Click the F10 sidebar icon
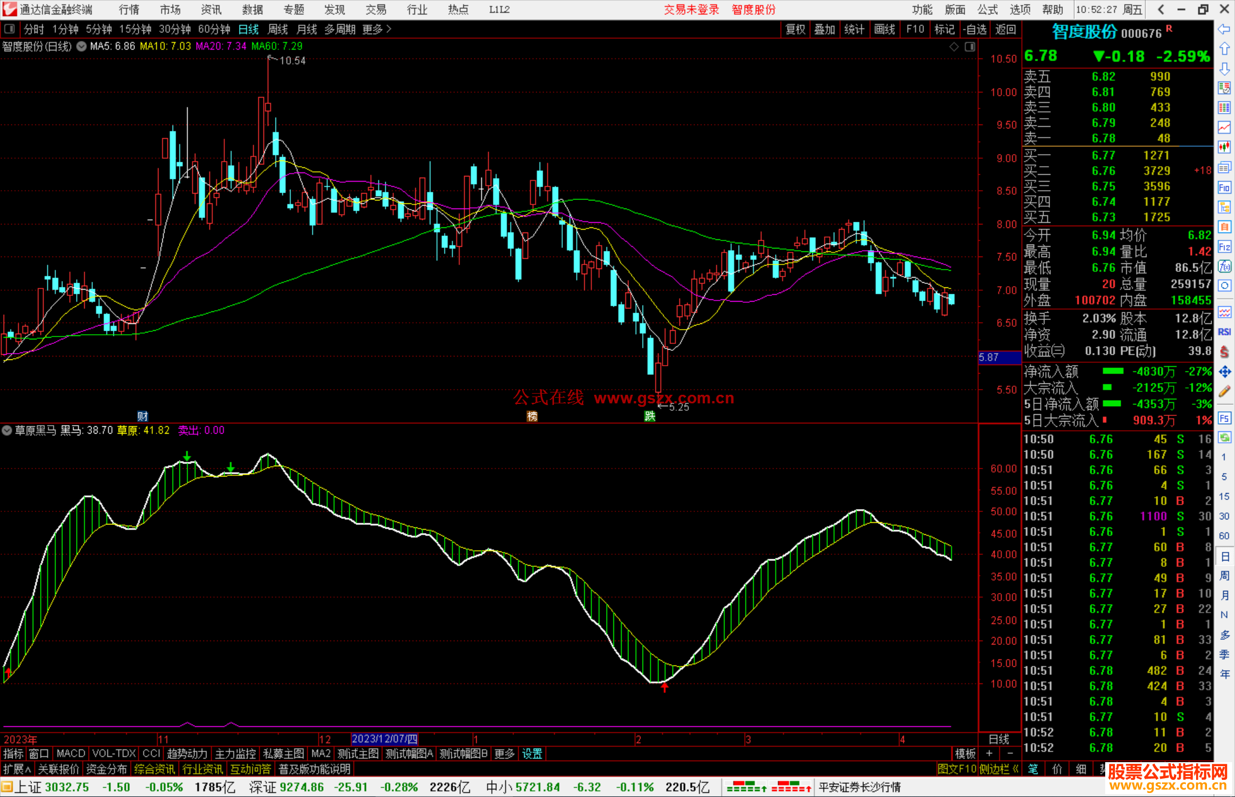 (x=1224, y=187)
